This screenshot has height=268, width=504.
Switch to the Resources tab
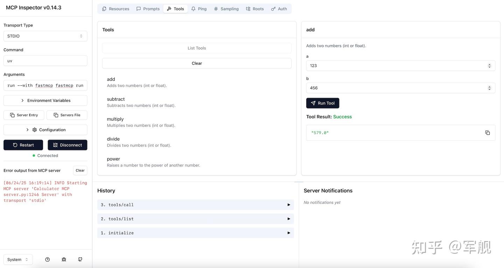(x=115, y=9)
